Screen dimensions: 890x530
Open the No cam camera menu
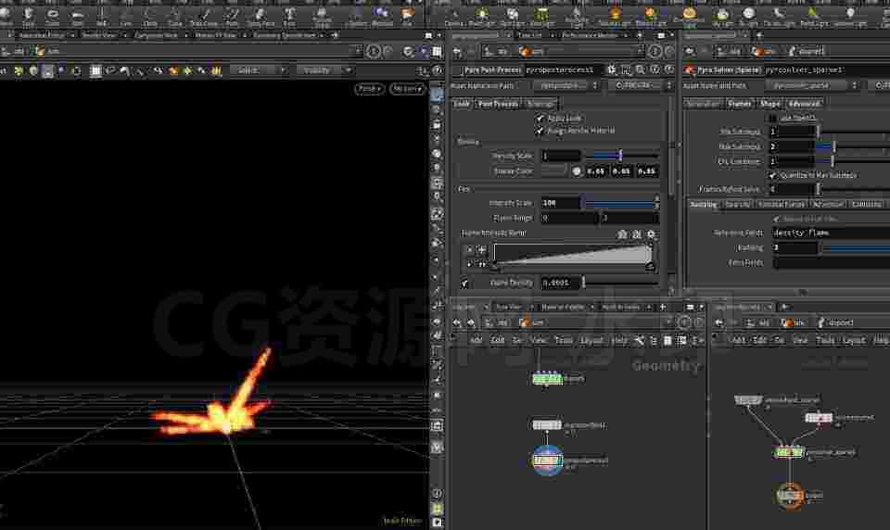[x=407, y=89]
